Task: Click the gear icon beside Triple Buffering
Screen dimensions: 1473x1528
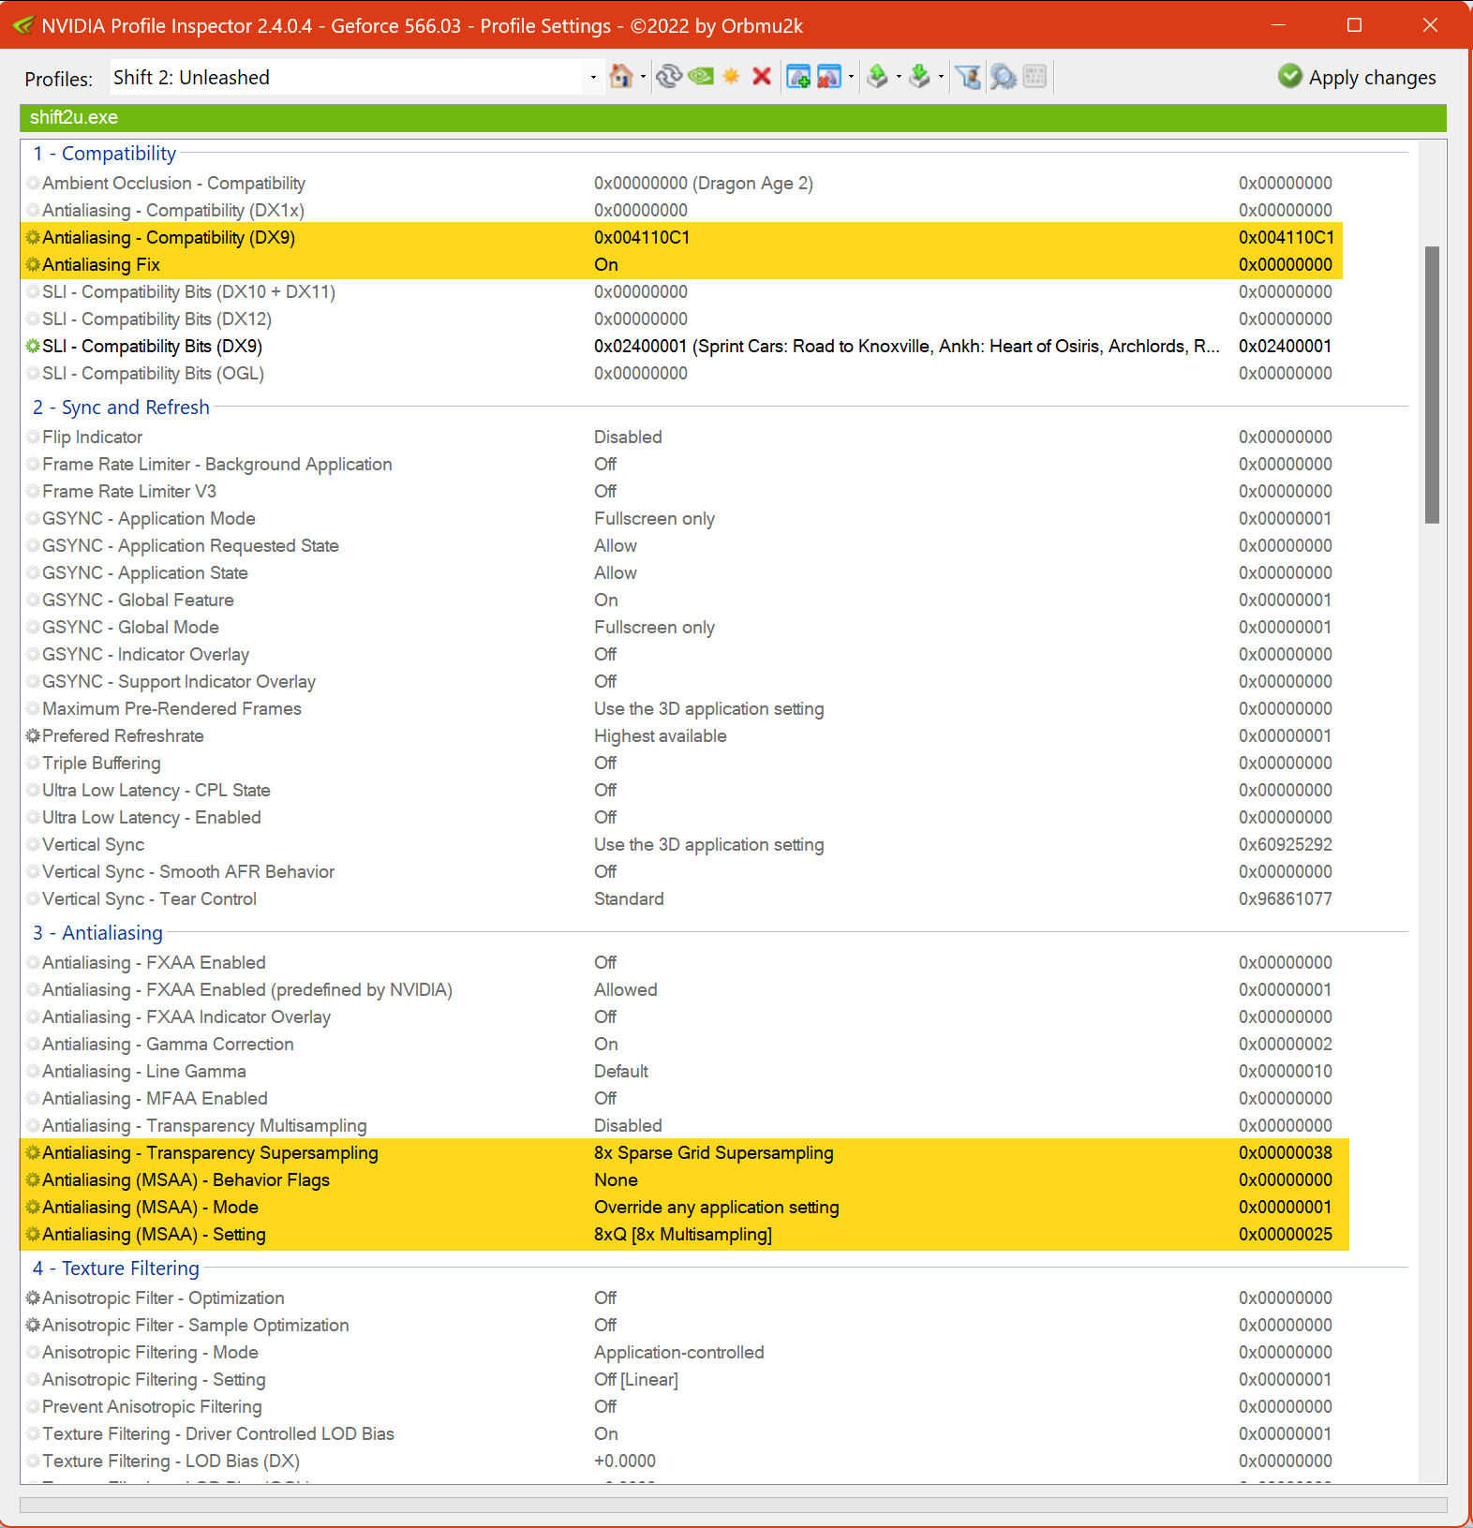Action: point(33,764)
